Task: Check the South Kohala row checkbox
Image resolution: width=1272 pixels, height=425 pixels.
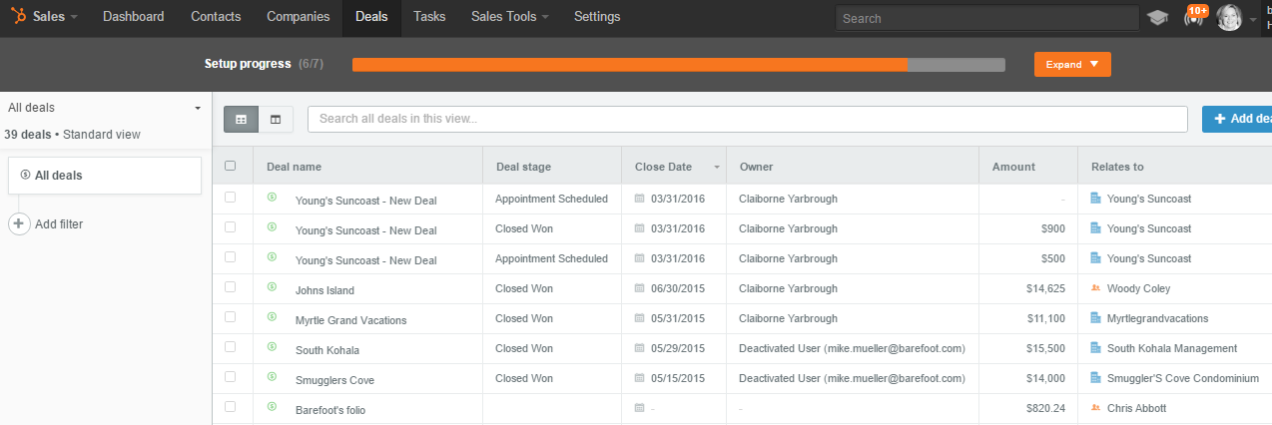Action: click(231, 347)
